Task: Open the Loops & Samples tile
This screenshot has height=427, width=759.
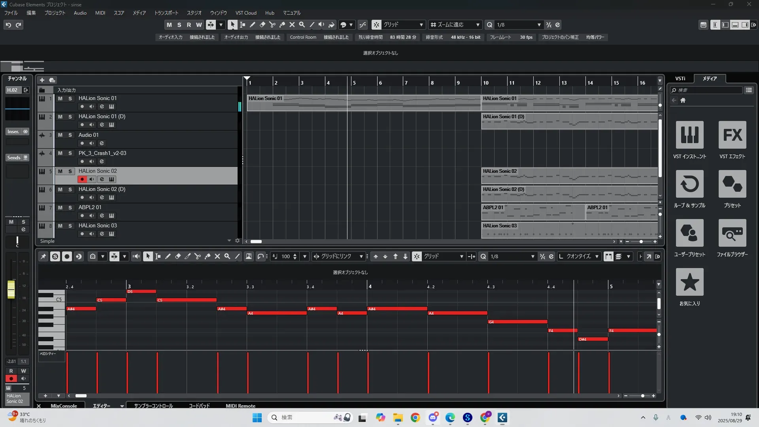Action: (x=689, y=184)
